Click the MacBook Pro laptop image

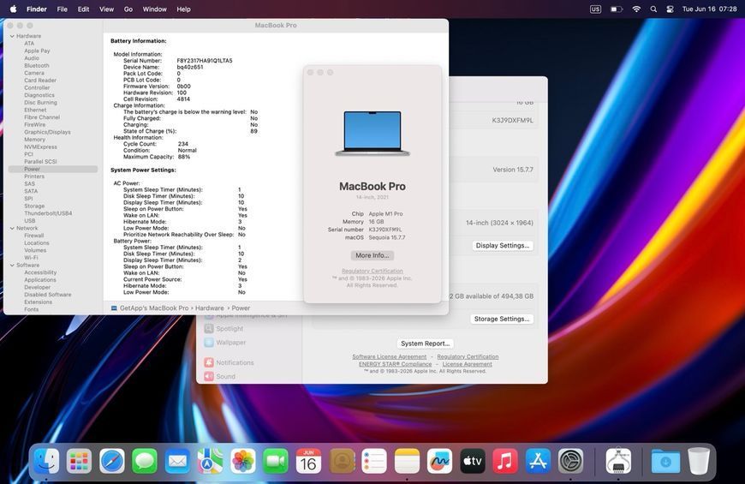tap(372, 134)
